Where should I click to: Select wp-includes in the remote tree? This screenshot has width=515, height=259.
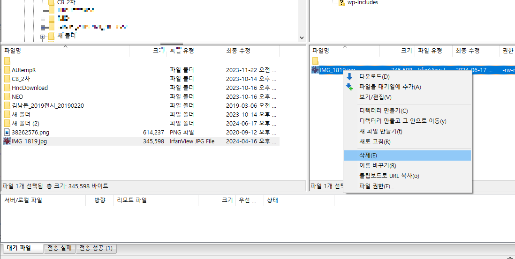click(363, 2)
